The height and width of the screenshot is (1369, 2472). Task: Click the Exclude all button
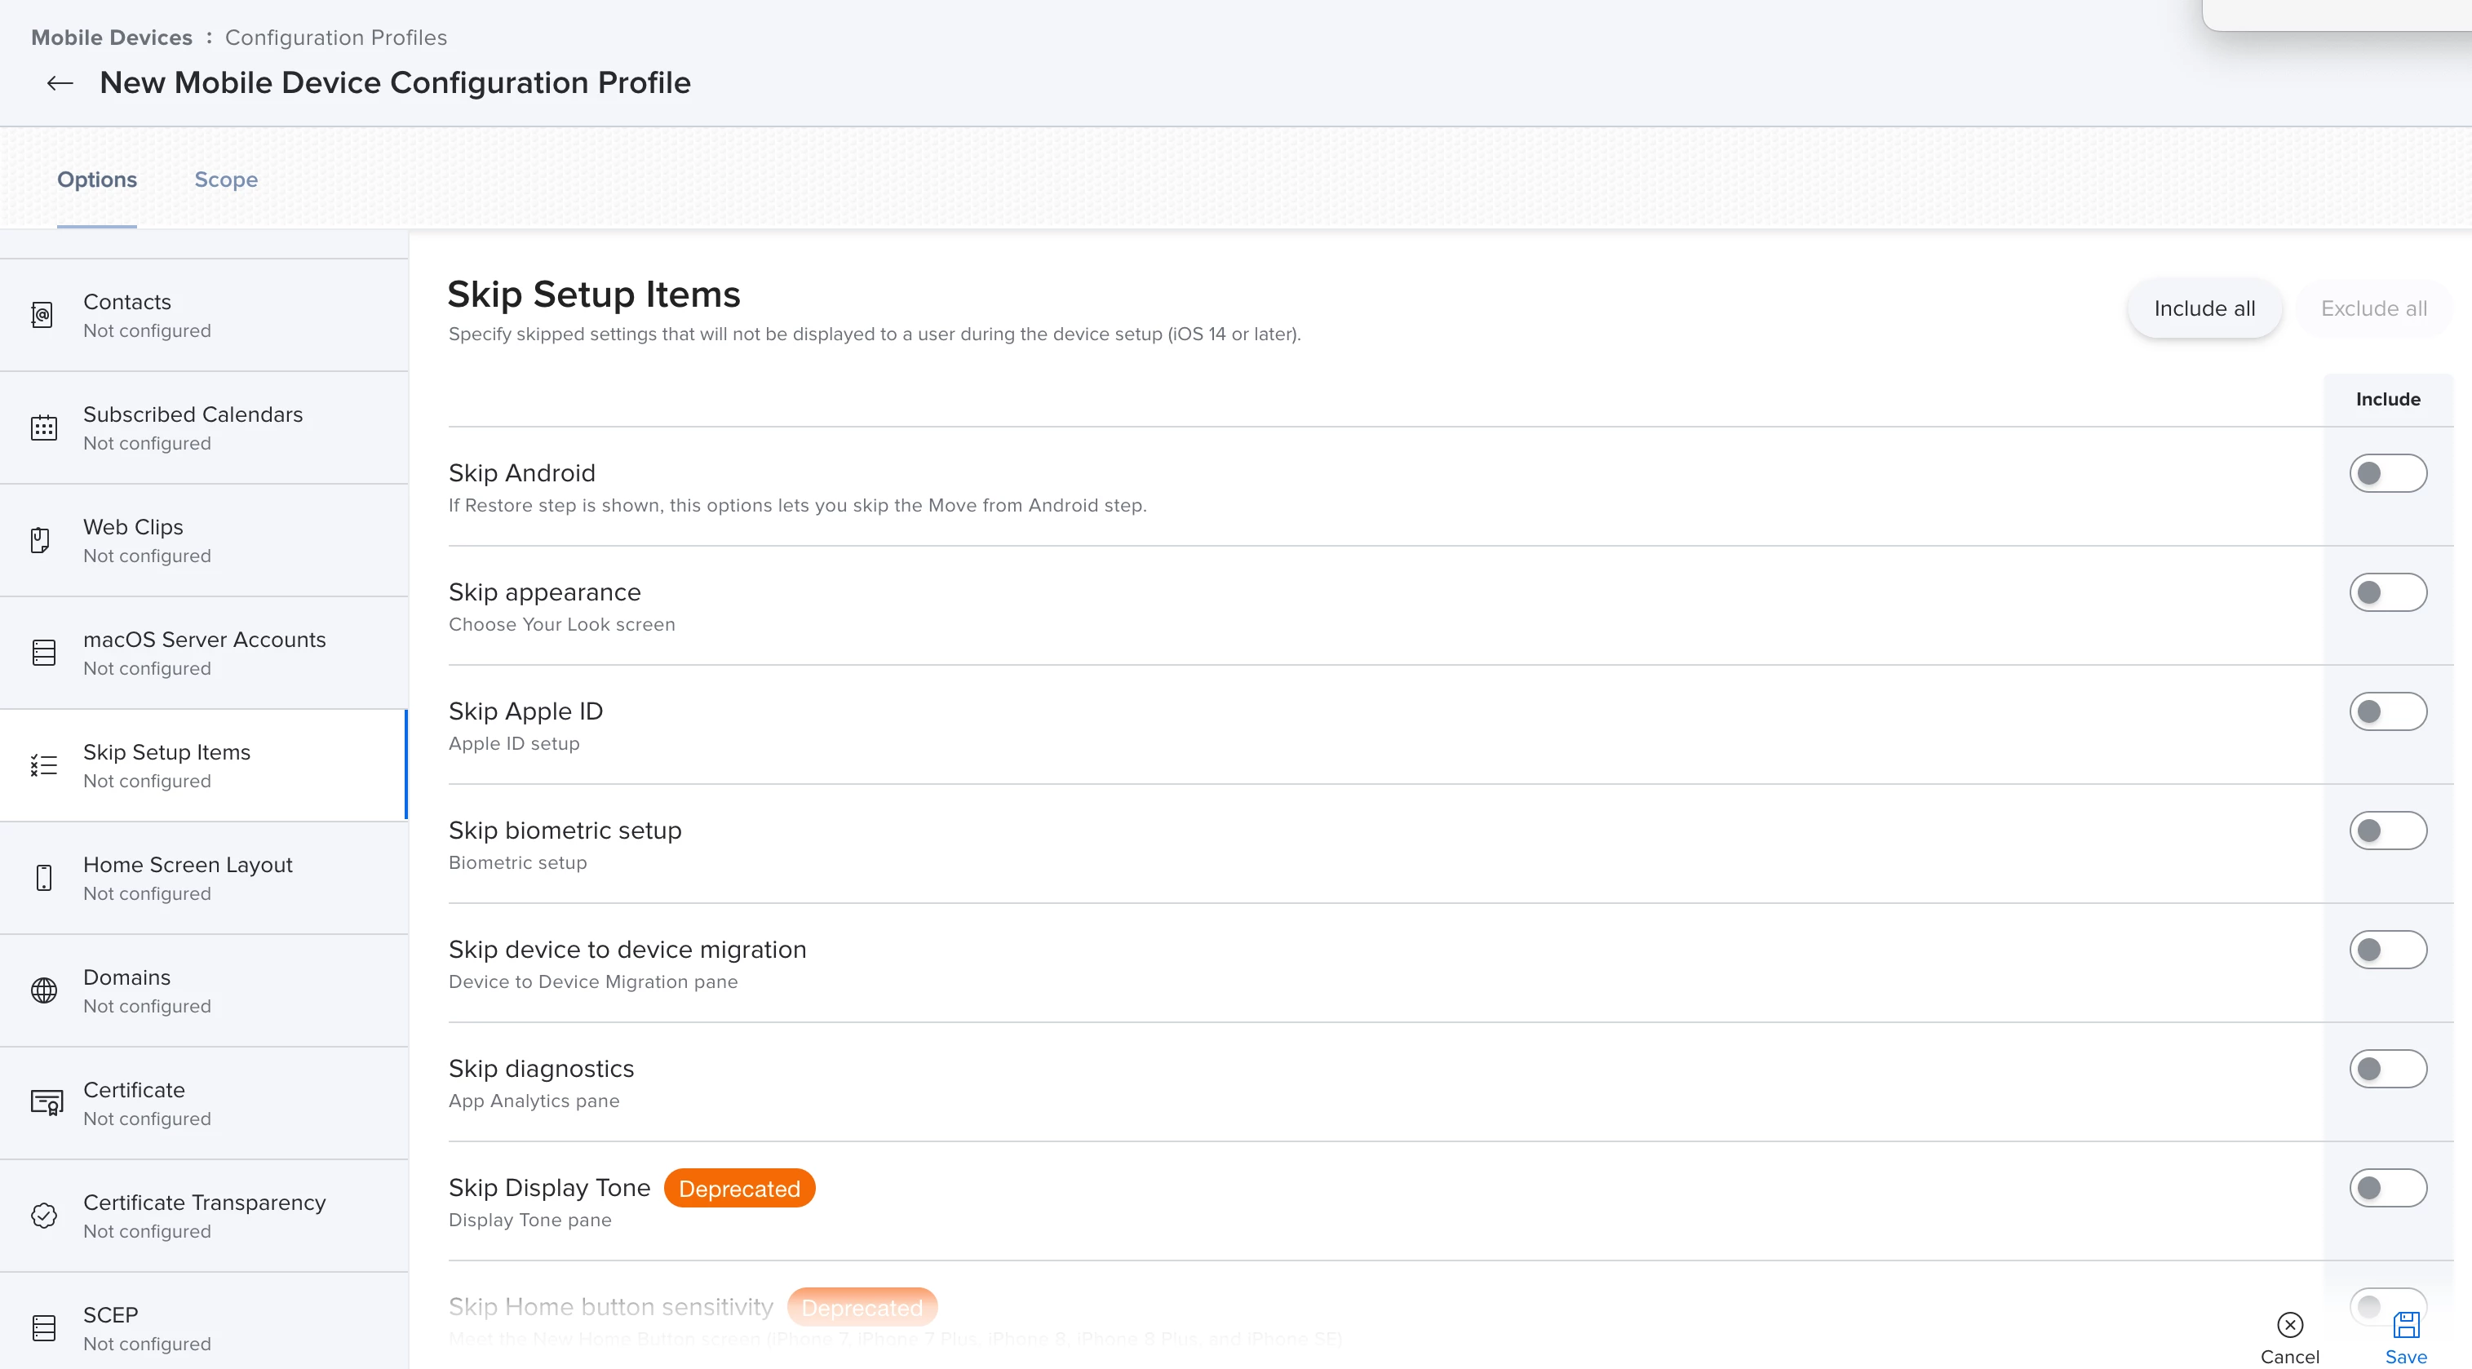tap(2373, 309)
